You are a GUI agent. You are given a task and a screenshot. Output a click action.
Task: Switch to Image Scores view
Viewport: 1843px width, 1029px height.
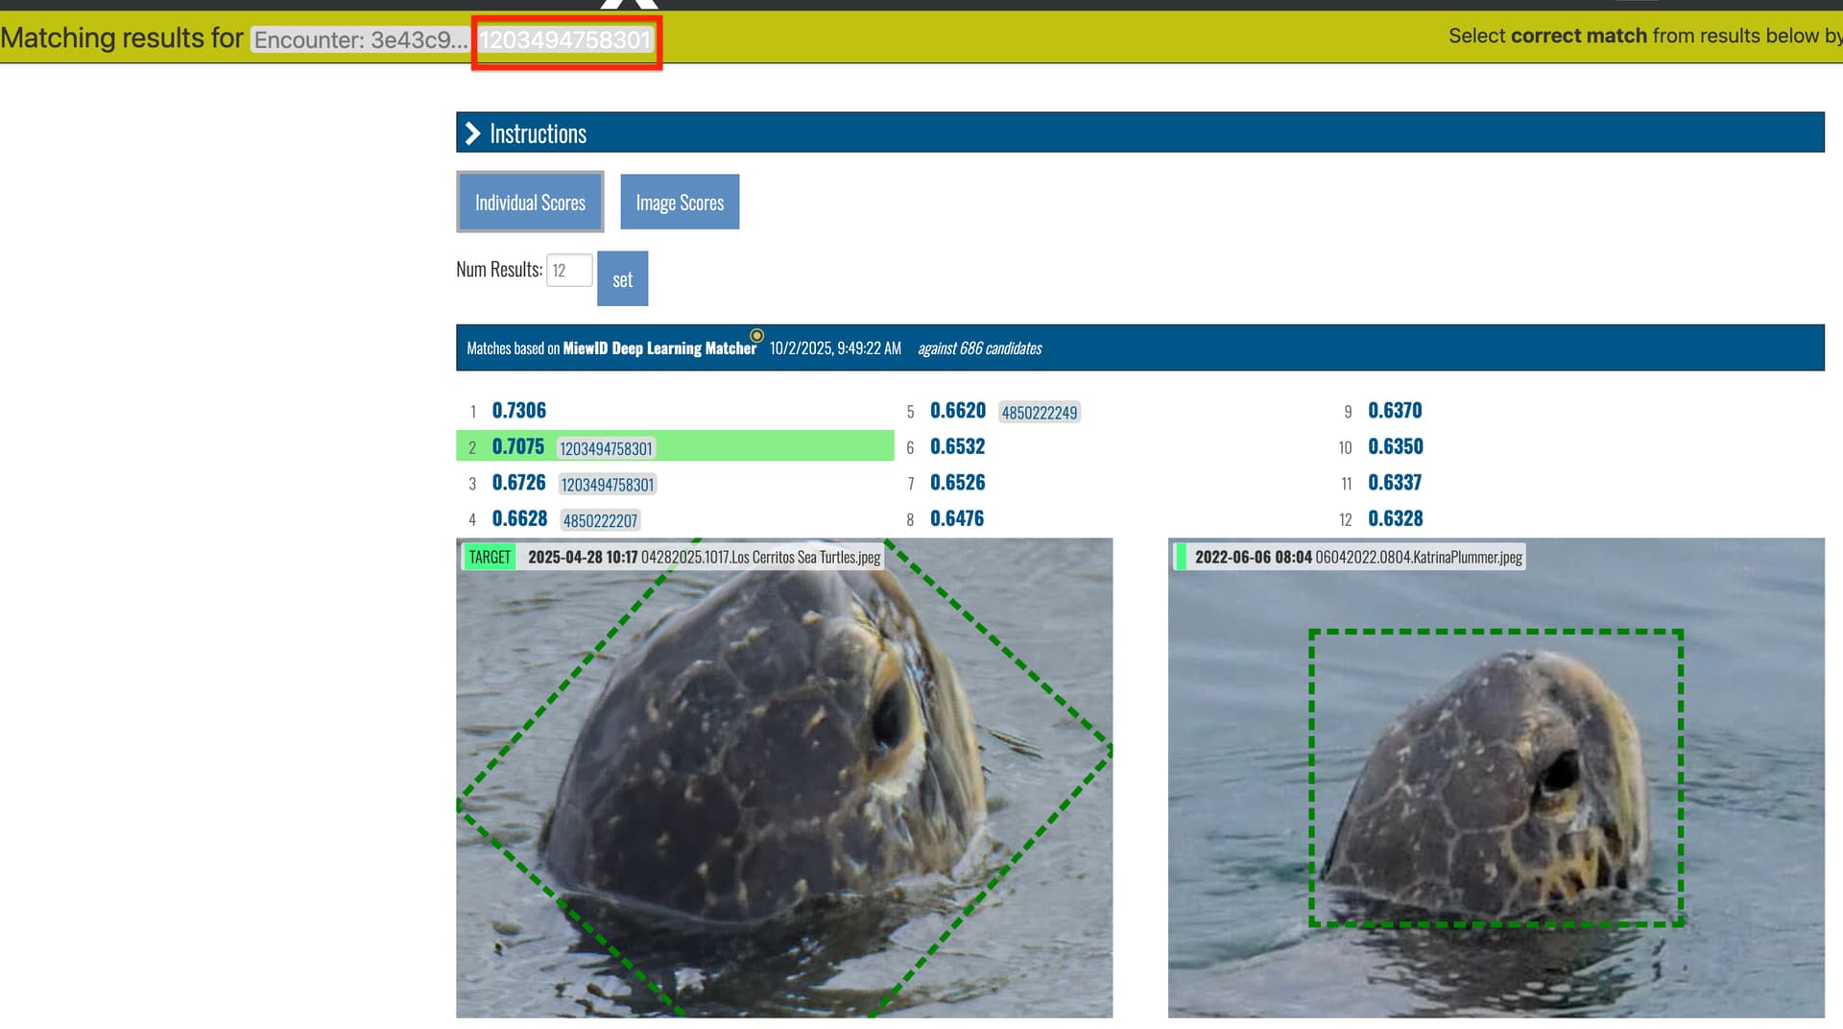(680, 203)
